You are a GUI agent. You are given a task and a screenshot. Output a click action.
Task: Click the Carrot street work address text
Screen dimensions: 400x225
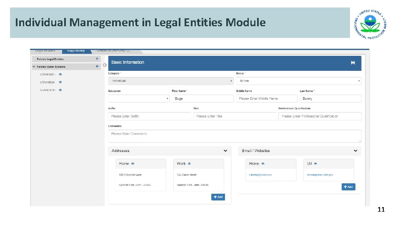pos(187,175)
